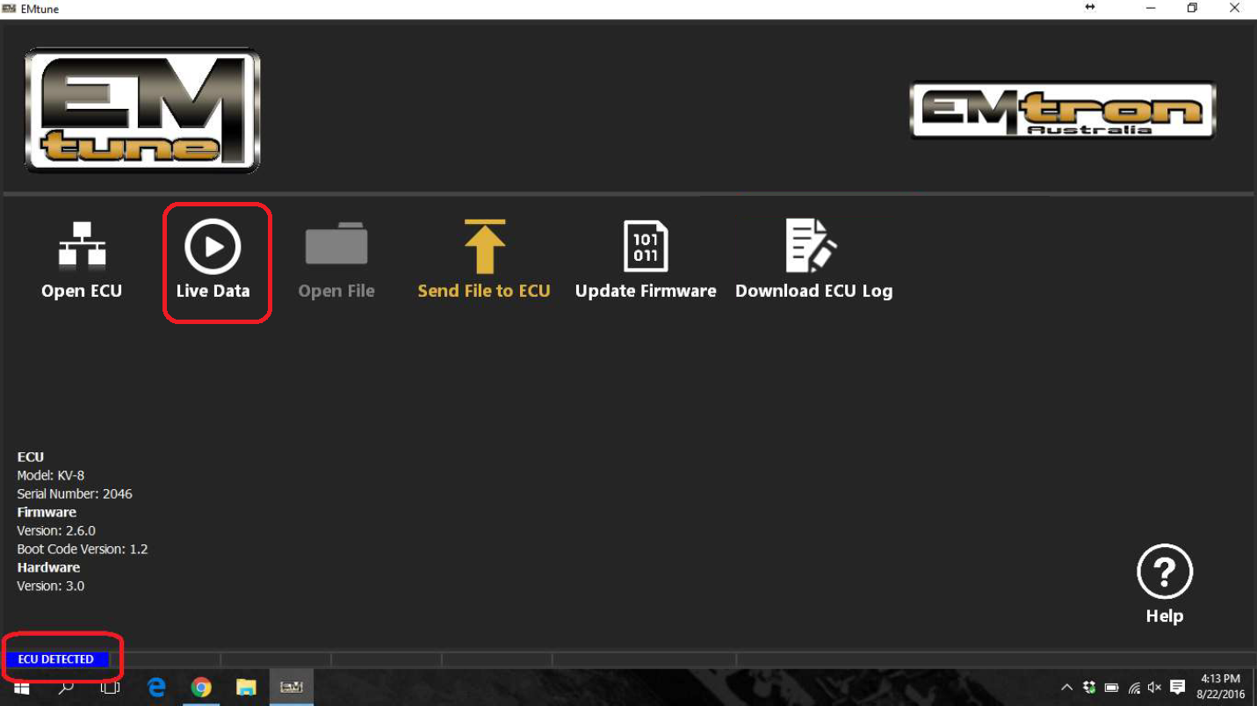Viewport: 1257px width, 706px height.
Task: Select the Serial Number: 2046 line
Action: point(75,493)
